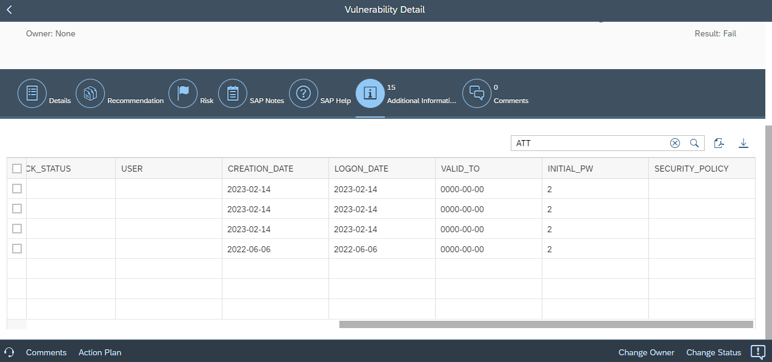Screen dimensions: 772x362
Task: Clear the search field text
Action: click(674, 143)
